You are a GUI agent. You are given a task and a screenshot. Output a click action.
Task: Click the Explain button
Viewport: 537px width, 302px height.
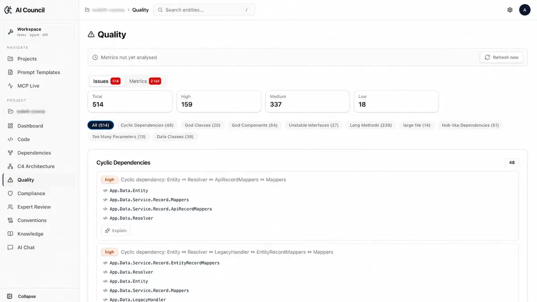pyautogui.click(x=116, y=230)
